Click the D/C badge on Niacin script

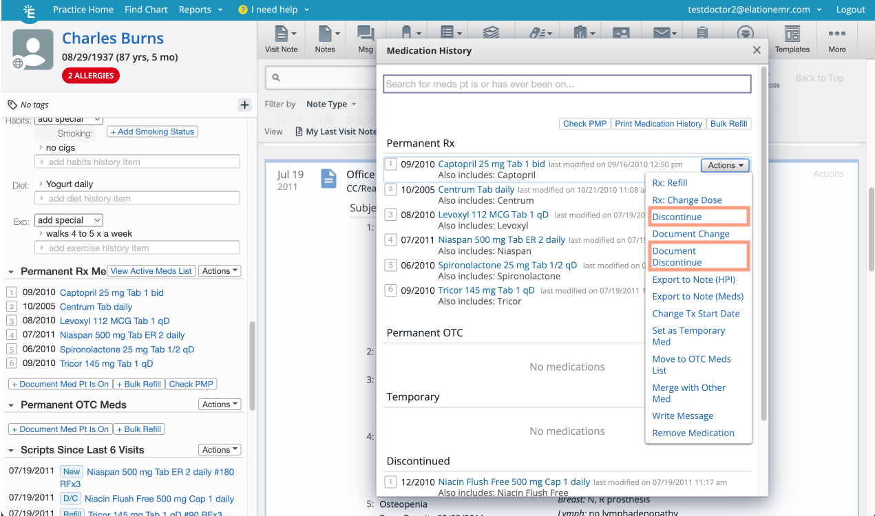[70, 499]
